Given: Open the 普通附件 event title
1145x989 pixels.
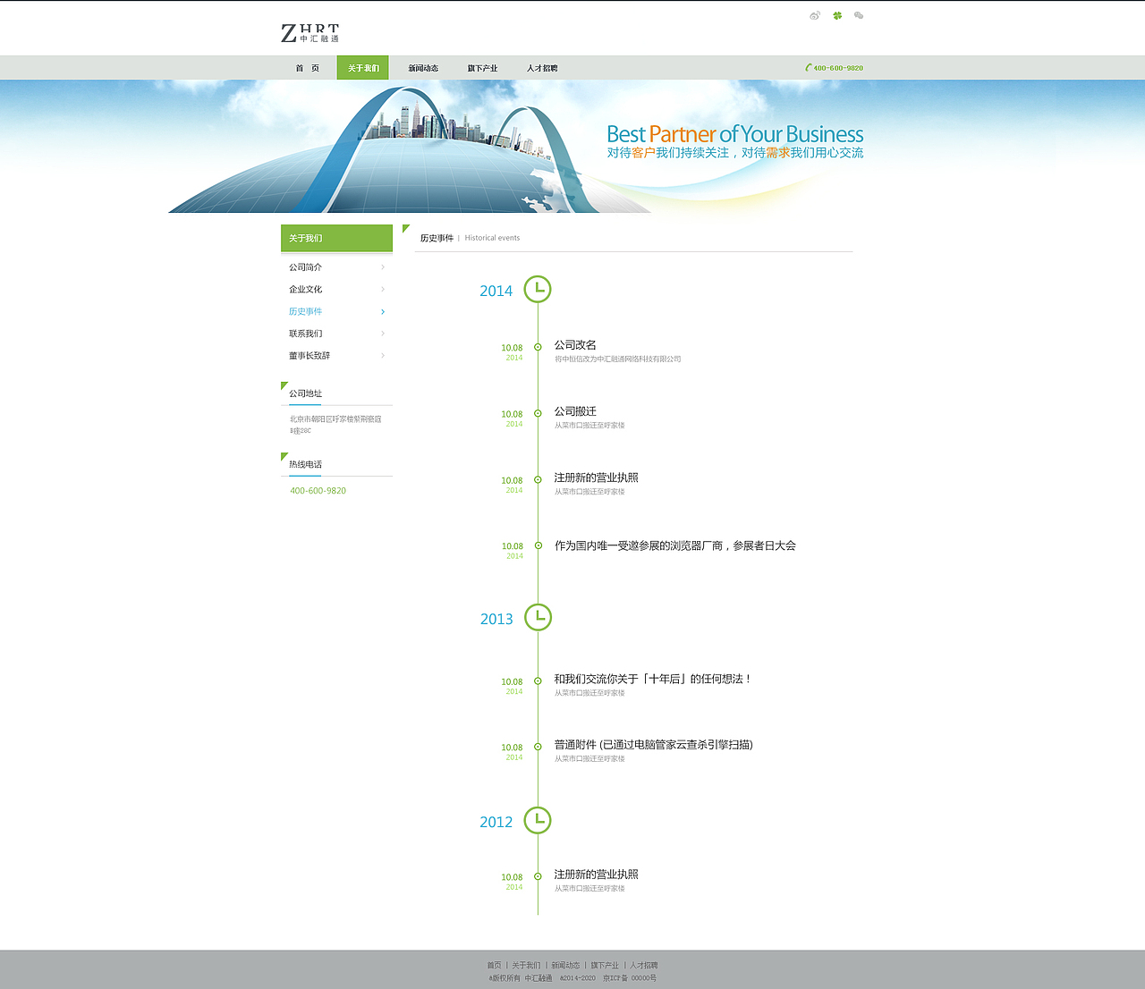Looking at the screenshot, I should (x=653, y=745).
